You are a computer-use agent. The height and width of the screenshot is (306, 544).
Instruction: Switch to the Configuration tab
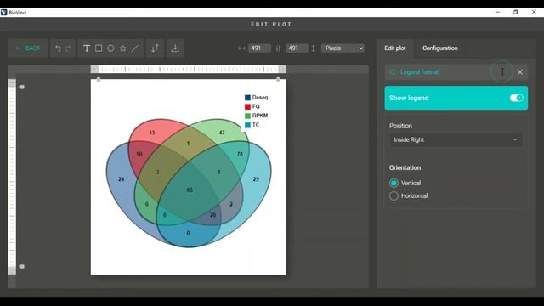tap(440, 48)
